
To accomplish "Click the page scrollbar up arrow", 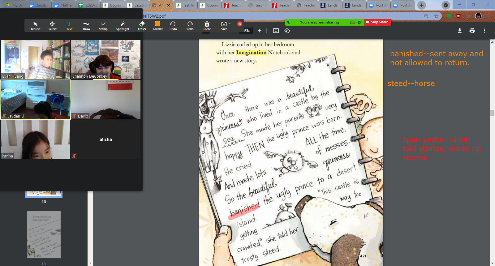I will [492, 42].
